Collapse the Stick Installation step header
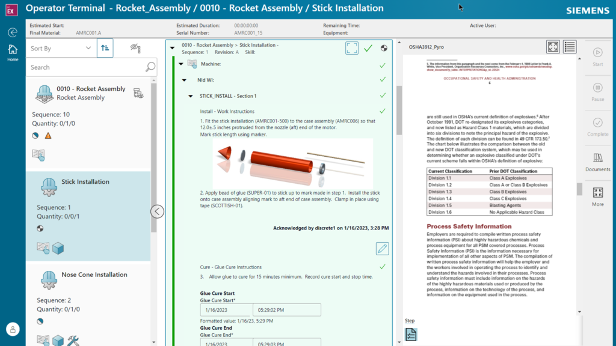Viewport: 616px width, 346px height. (173, 48)
